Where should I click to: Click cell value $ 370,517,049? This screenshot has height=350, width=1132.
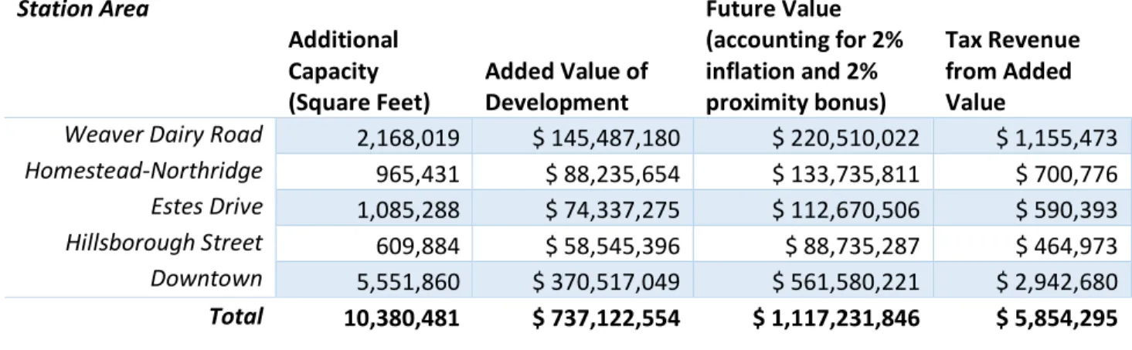[607, 282]
